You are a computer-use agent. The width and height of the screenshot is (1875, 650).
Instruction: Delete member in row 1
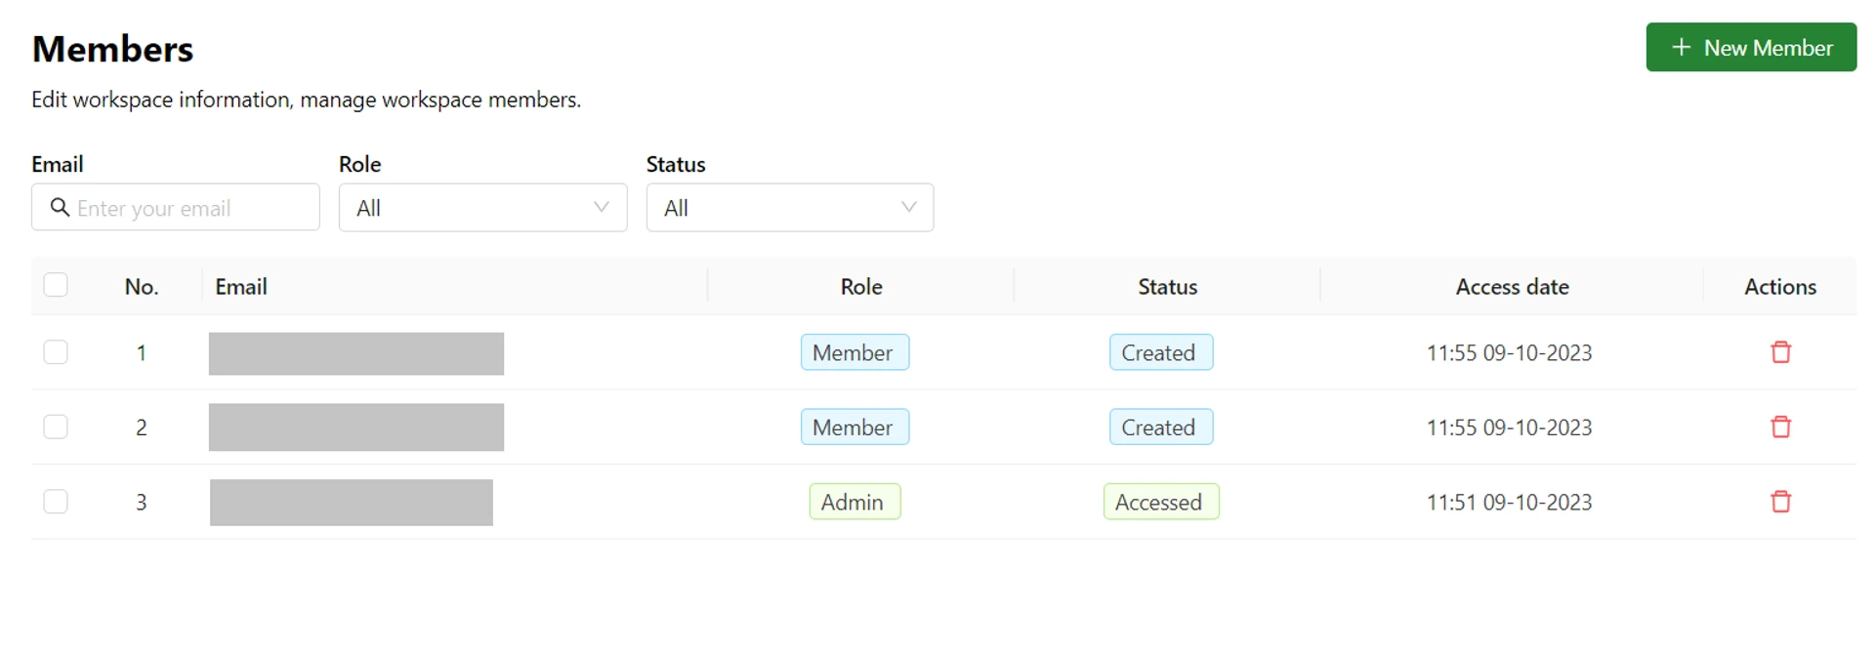(x=1780, y=352)
